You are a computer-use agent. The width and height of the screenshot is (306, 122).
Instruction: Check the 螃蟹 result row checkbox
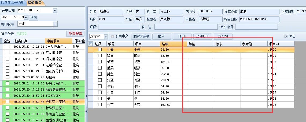pyautogui.click(x=100, y=62)
